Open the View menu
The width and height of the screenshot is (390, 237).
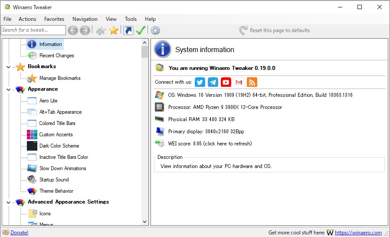(x=111, y=19)
